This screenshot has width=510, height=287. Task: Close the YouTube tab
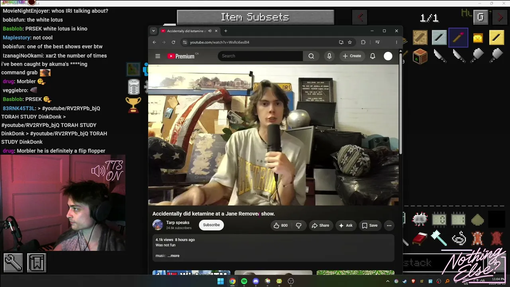(x=216, y=31)
